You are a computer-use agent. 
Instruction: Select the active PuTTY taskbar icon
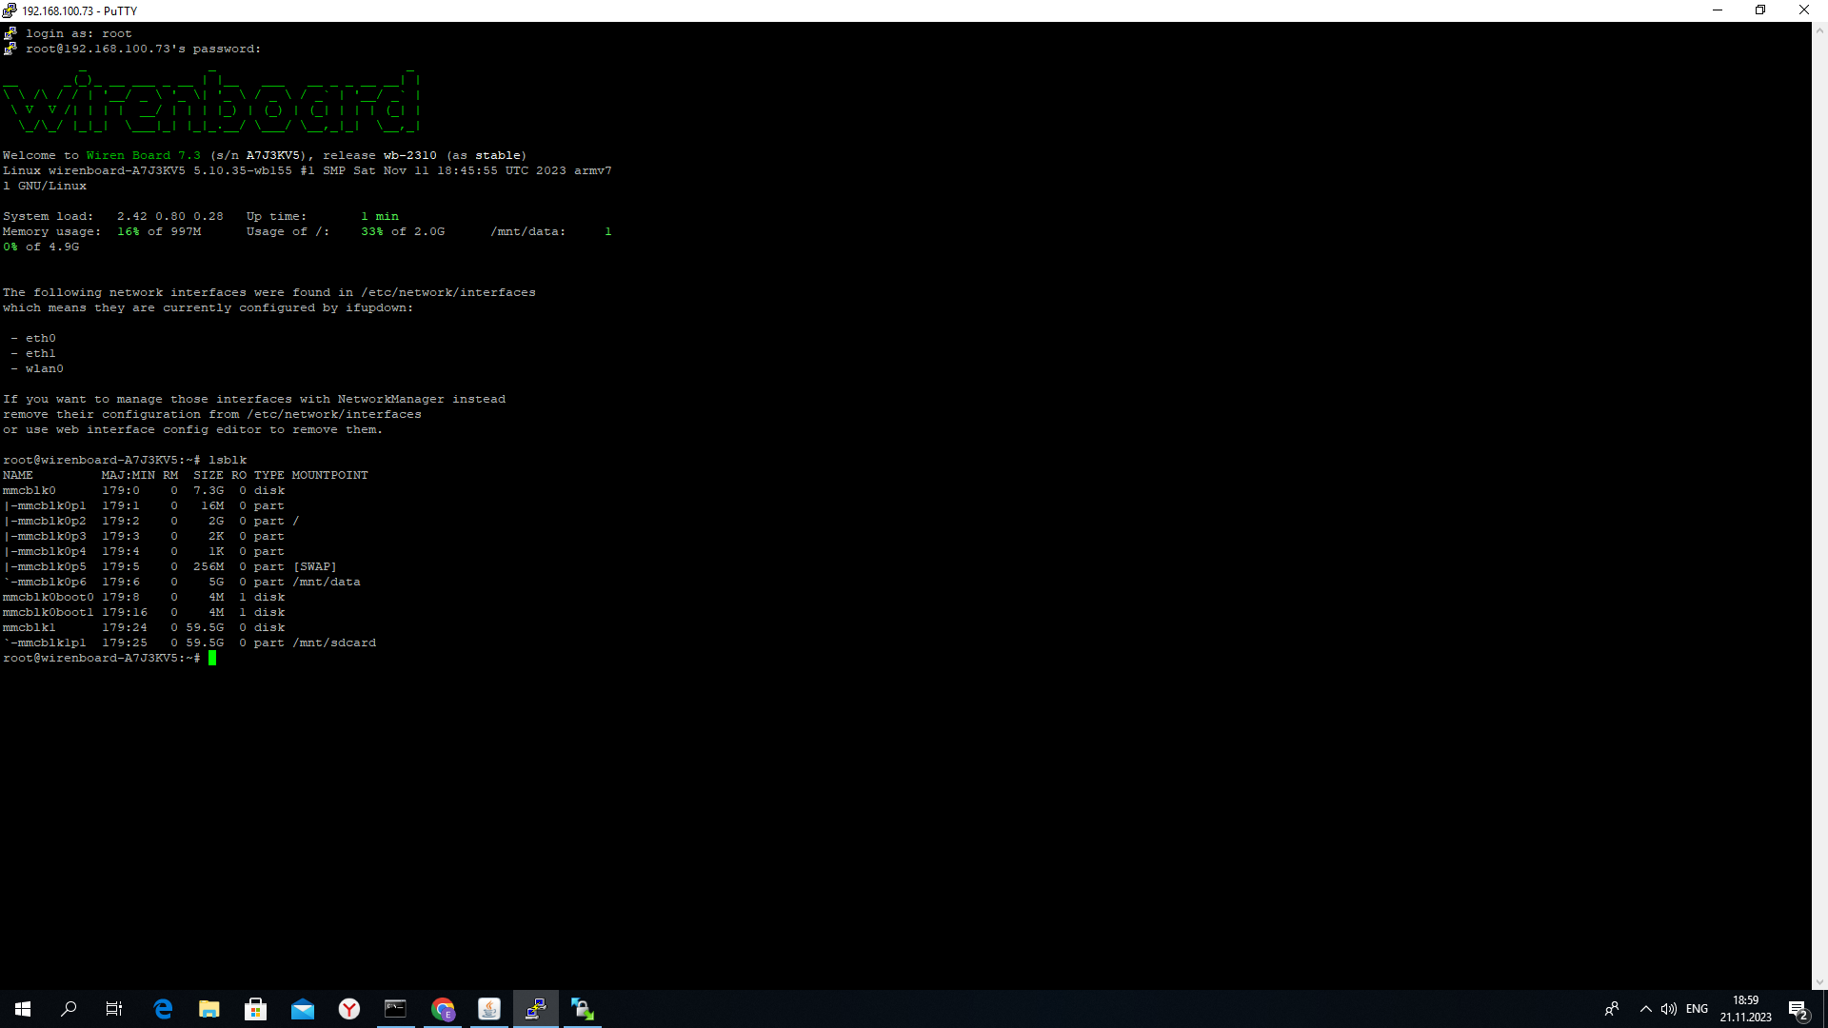pos(536,1009)
